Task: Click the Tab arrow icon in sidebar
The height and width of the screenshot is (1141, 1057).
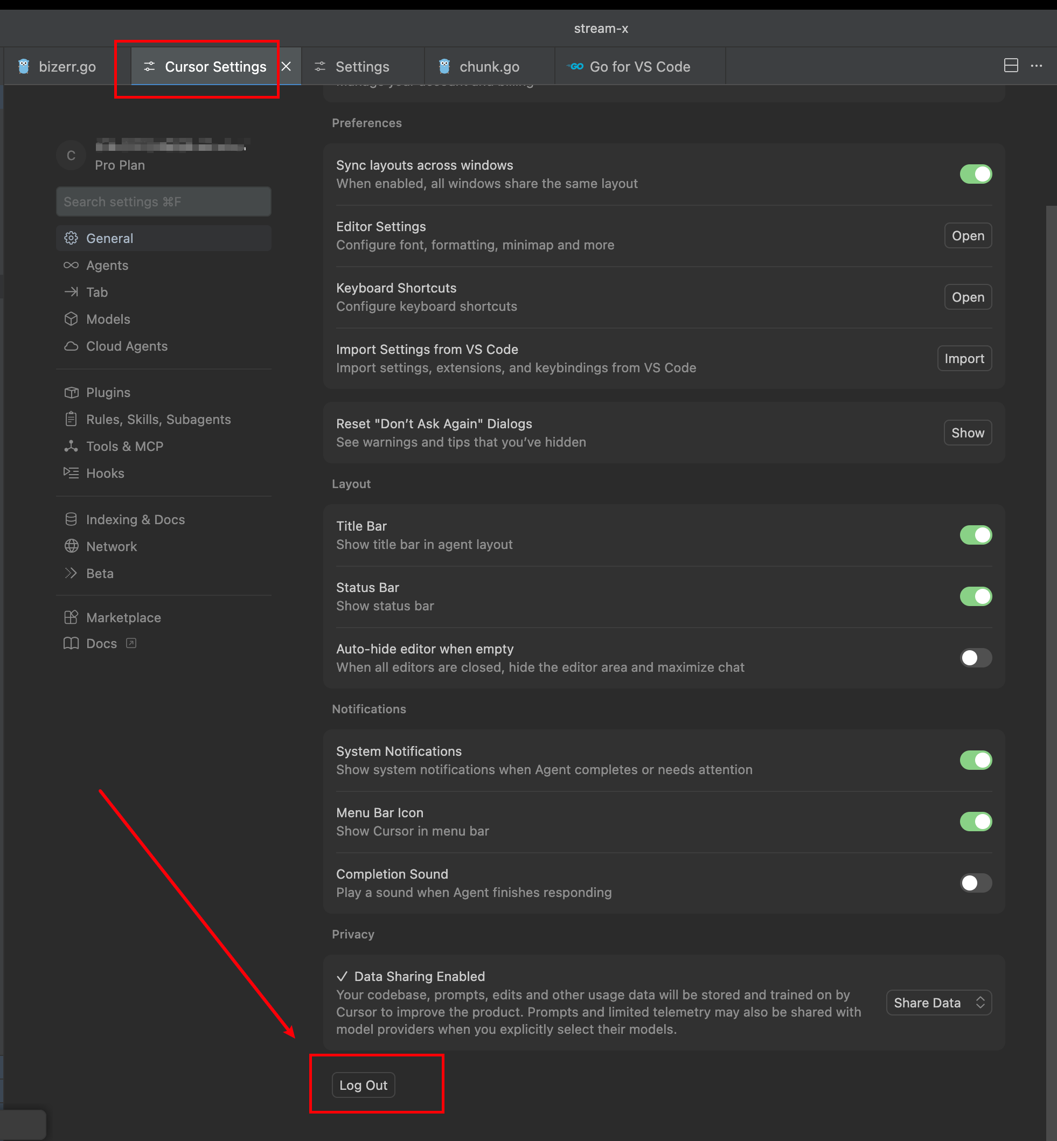Action: [71, 291]
